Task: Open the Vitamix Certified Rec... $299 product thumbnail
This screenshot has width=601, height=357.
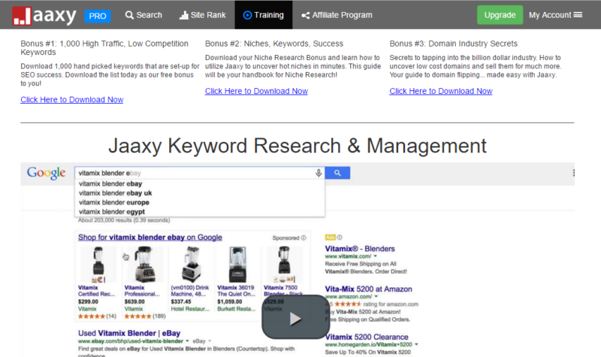Action: point(98,265)
